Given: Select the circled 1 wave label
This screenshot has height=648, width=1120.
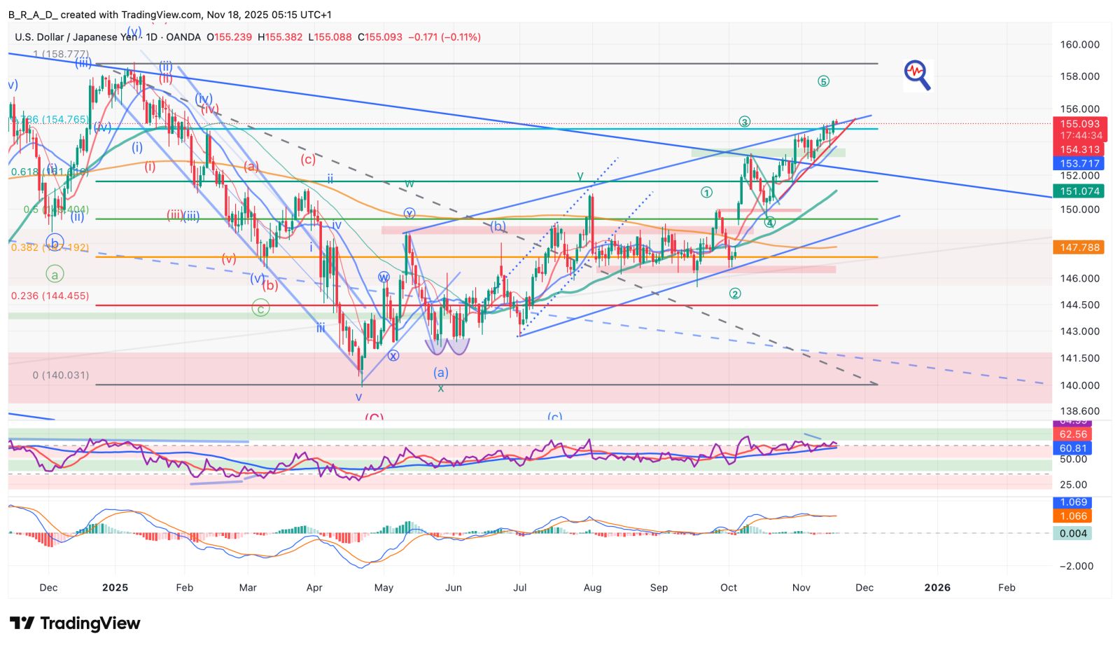Looking at the screenshot, I should pyautogui.click(x=706, y=192).
